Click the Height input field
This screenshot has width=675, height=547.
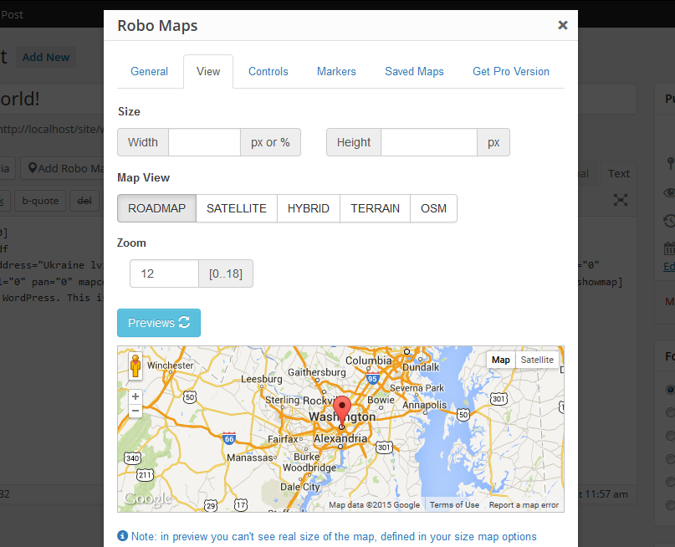[429, 142]
